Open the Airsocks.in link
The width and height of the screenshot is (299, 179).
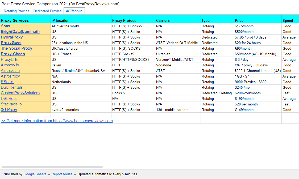coord(10,71)
